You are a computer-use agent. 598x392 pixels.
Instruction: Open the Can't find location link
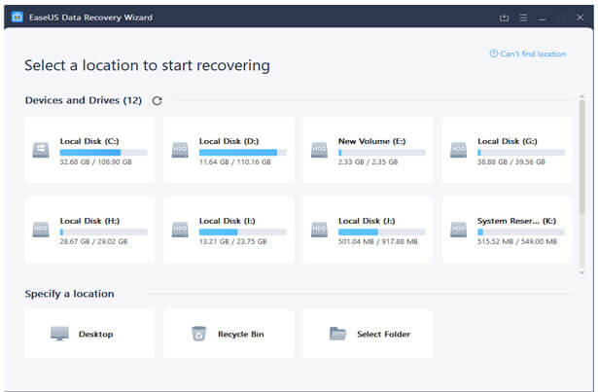(x=528, y=53)
